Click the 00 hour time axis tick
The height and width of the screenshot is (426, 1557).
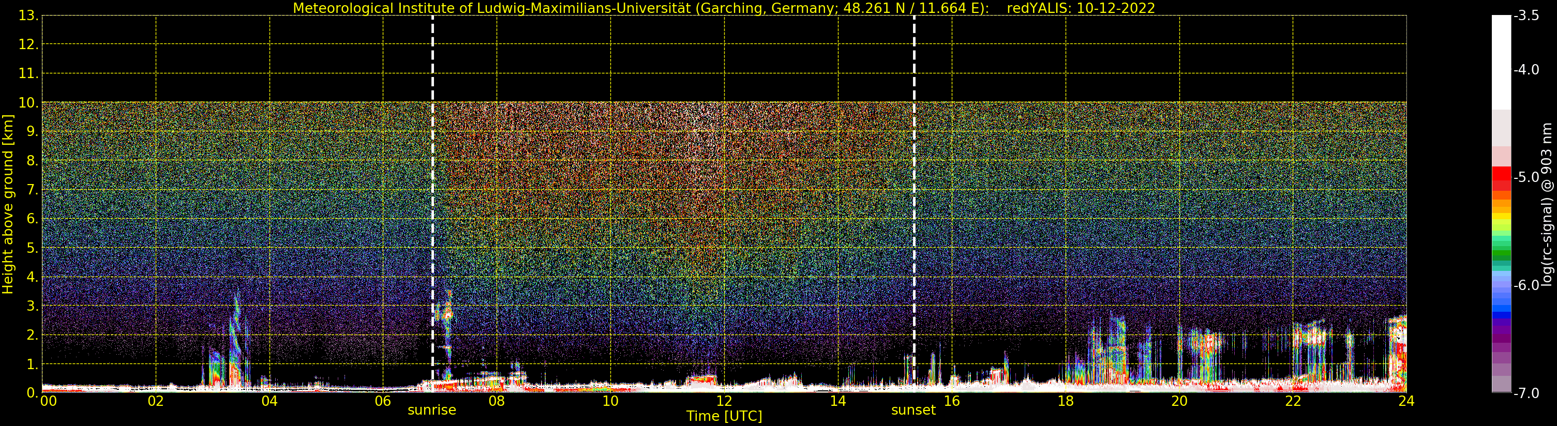point(48,401)
